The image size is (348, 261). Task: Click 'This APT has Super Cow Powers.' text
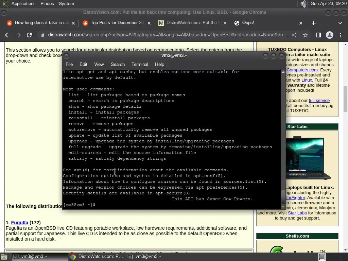212,199
